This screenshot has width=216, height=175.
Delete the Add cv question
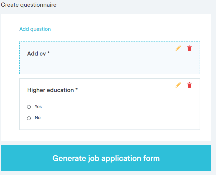[x=190, y=48]
